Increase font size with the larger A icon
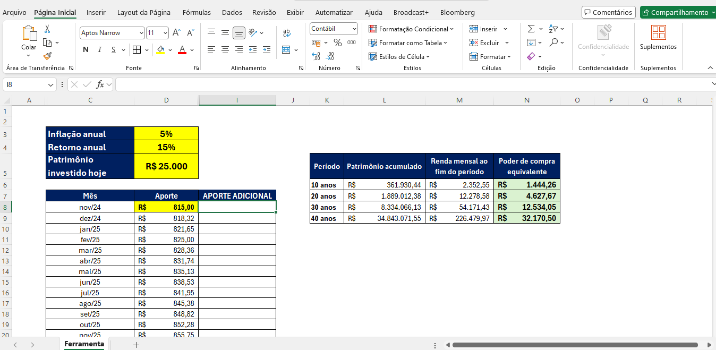 click(x=177, y=33)
